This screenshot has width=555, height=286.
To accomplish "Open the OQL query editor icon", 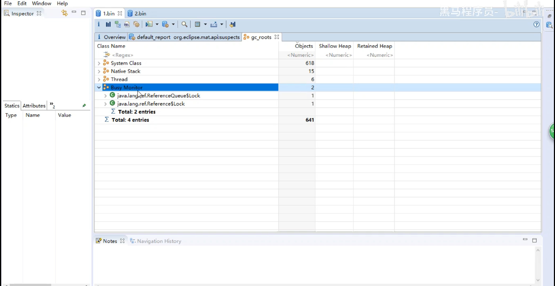I will pos(127,24).
